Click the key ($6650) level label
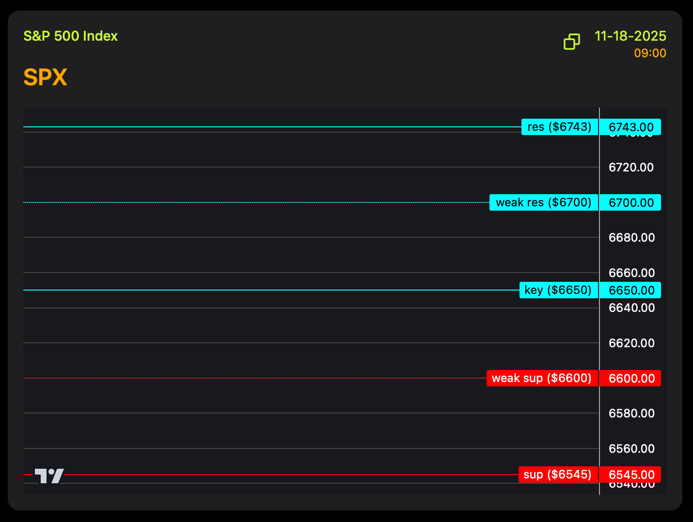The height and width of the screenshot is (522, 693). coord(558,290)
